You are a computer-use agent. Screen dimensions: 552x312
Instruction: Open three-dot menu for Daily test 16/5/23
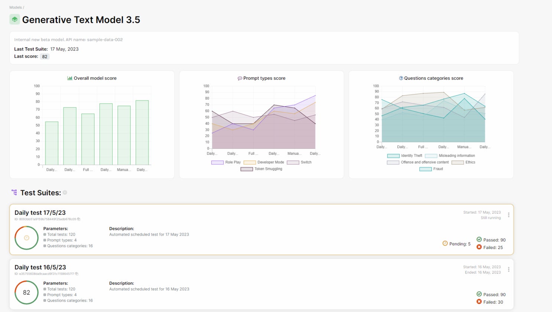[x=509, y=269]
